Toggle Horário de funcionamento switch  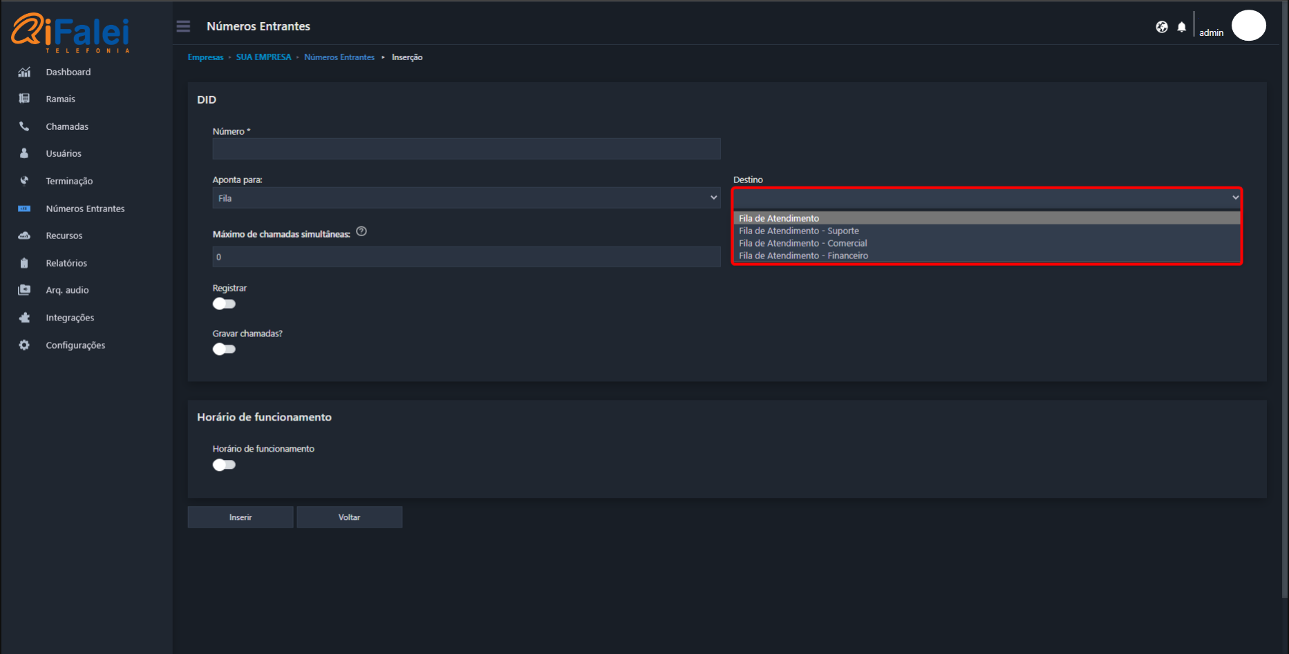(x=224, y=465)
